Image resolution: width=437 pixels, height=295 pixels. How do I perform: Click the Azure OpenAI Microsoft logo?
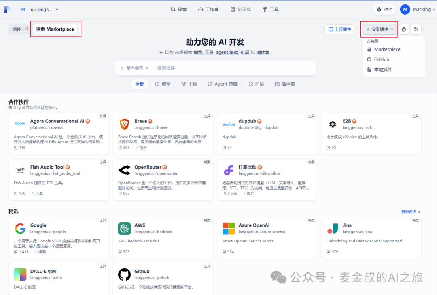point(229,228)
